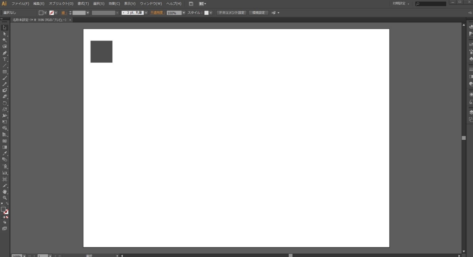Select the Type tool

click(5, 60)
